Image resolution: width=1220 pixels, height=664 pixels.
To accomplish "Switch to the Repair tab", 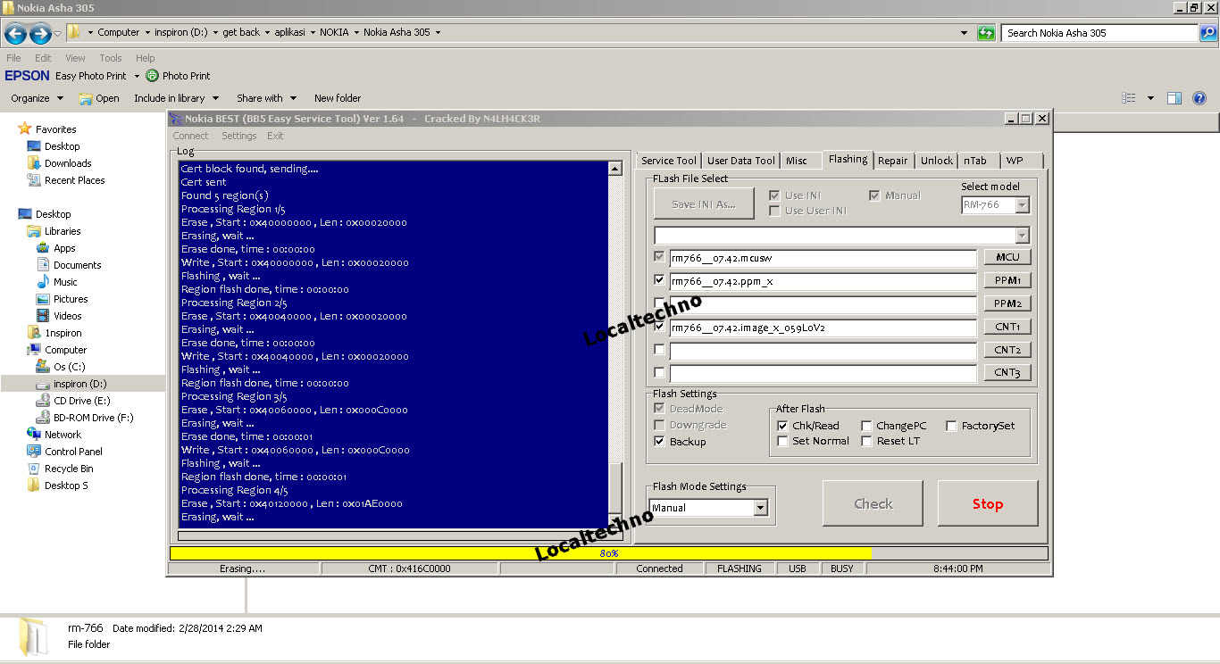I will tap(892, 161).
